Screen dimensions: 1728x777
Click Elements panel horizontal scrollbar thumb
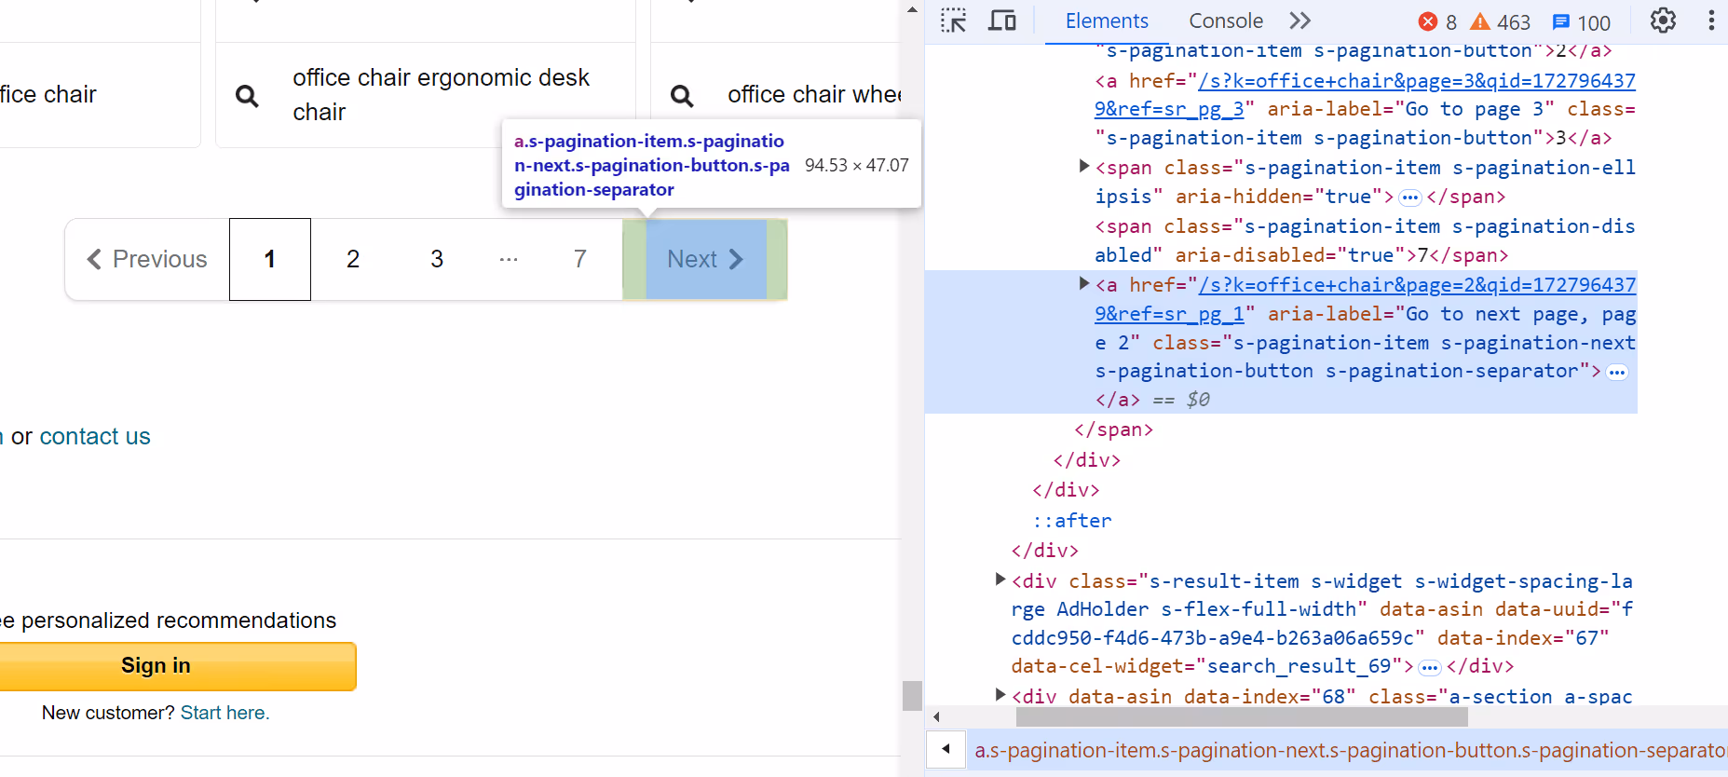tap(1242, 716)
